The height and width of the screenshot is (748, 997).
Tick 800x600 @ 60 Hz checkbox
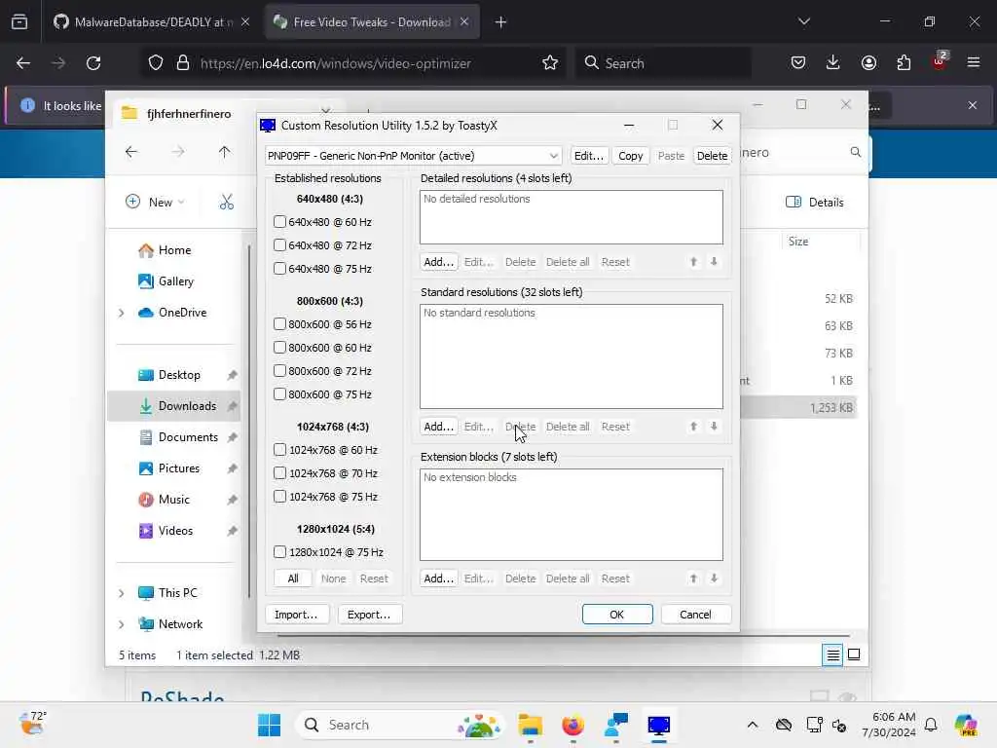click(279, 348)
